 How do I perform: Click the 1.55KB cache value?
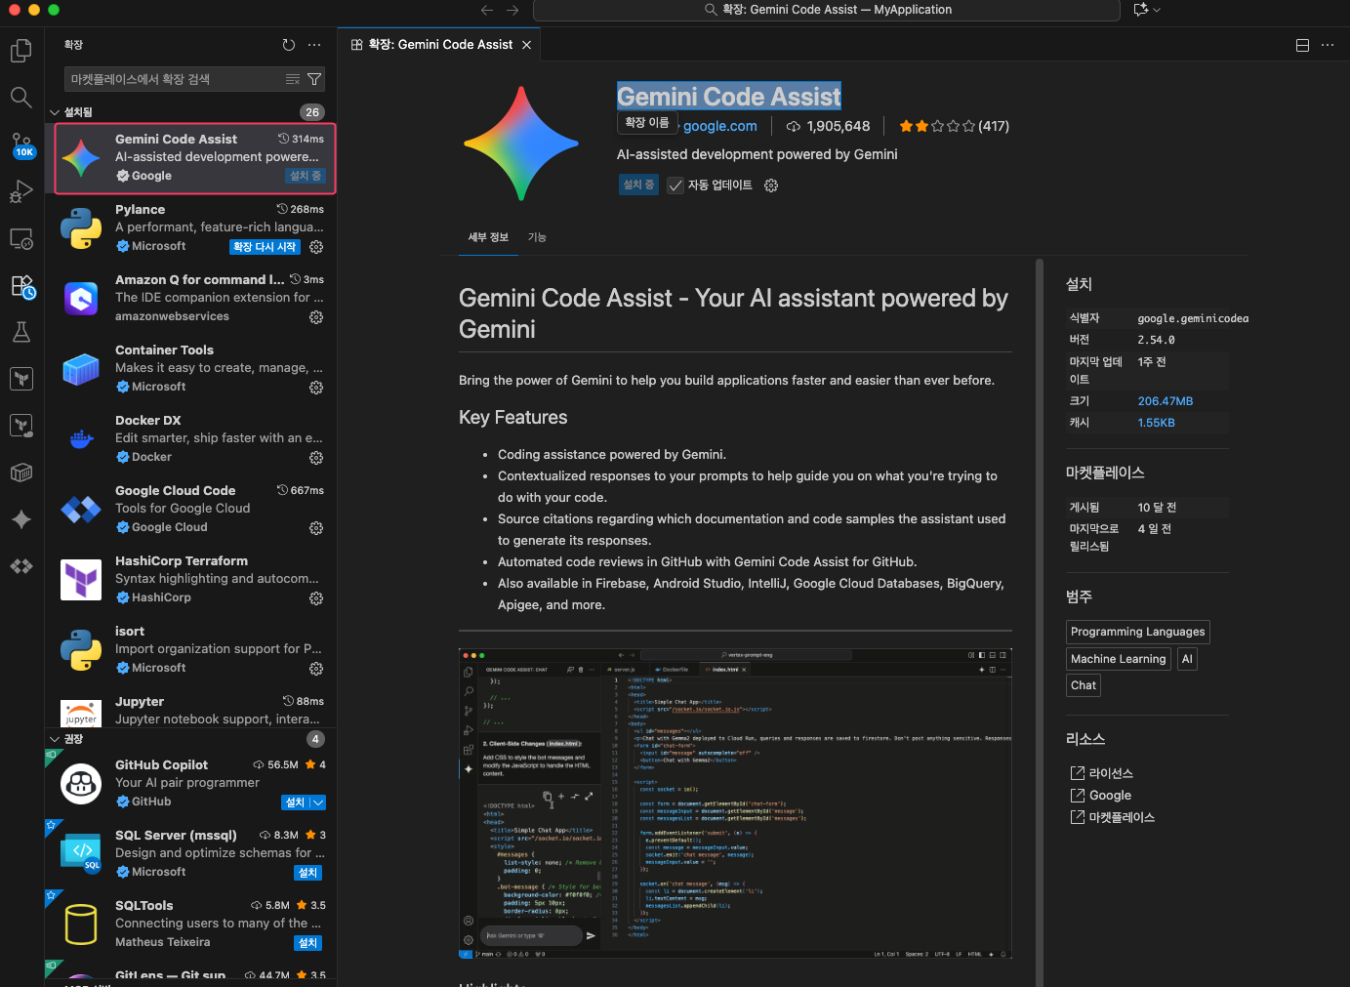tap(1156, 423)
